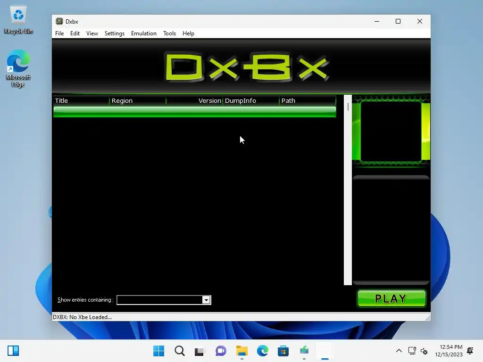Open Microsoft Edge desktop shortcut
The image size is (483, 362).
pyautogui.click(x=18, y=68)
